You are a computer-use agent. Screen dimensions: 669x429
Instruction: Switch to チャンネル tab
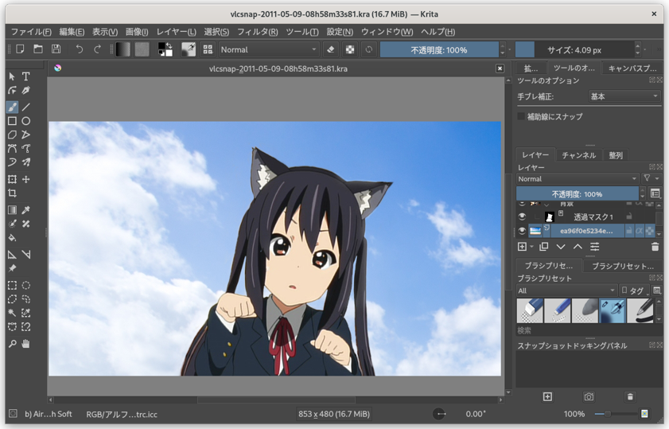point(579,155)
